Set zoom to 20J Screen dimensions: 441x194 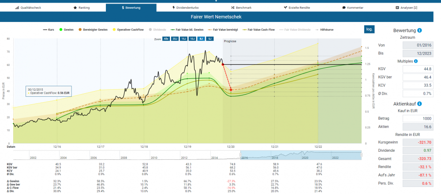(x=174, y=39)
